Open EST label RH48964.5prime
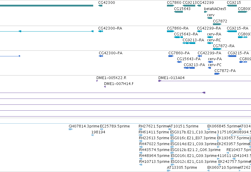251x172 pixels. (x=154, y=156)
